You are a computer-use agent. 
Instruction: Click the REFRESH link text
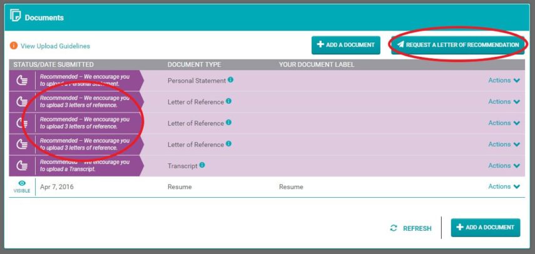pyautogui.click(x=417, y=228)
